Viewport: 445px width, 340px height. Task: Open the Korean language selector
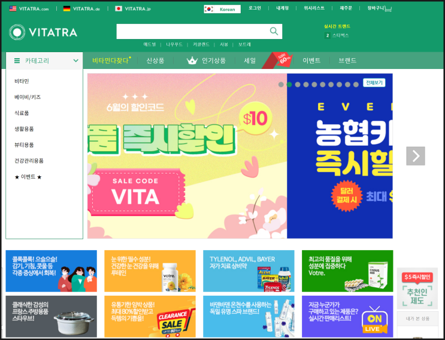click(222, 9)
